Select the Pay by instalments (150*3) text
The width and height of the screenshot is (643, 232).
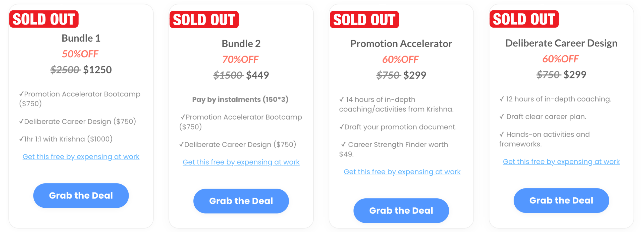click(x=240, y=99)
